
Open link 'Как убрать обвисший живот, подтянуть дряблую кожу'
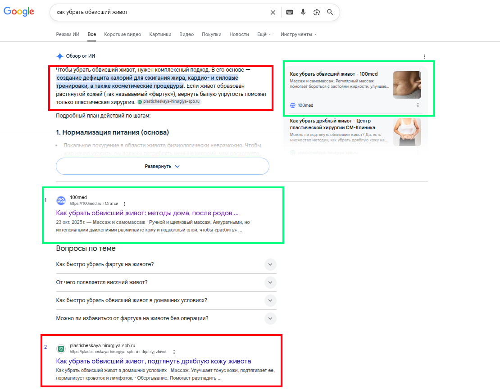154,361
